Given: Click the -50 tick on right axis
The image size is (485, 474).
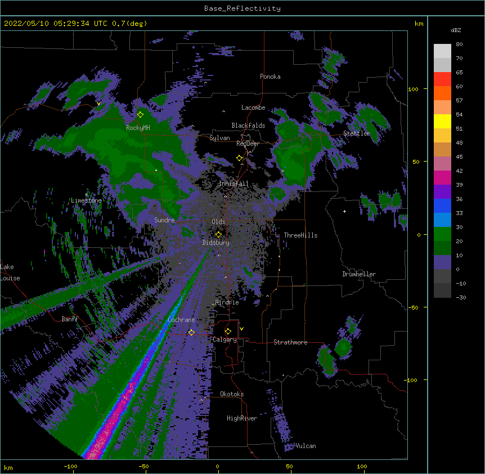Looking at the screenshot, I should tap(413, 307).
